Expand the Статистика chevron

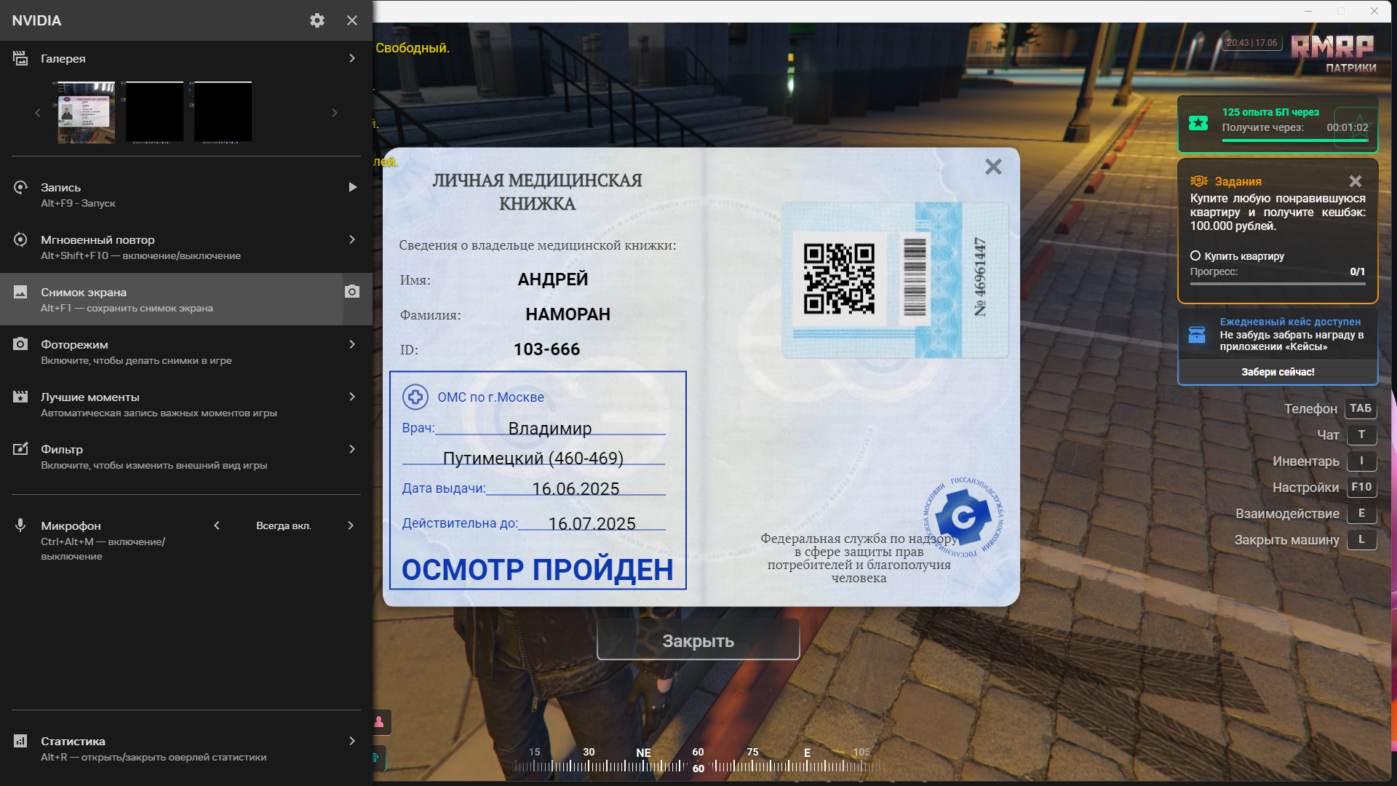pyautogui.click(x=352, y=741)
